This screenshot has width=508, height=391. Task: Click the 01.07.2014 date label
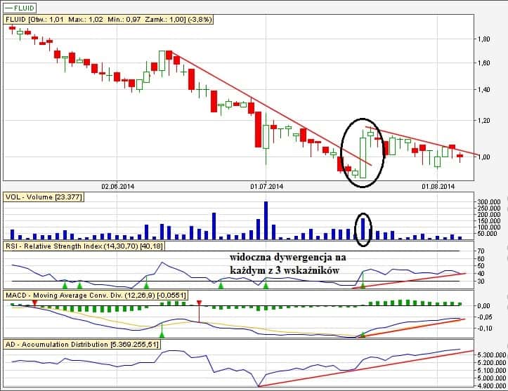[x=267, y=187]
